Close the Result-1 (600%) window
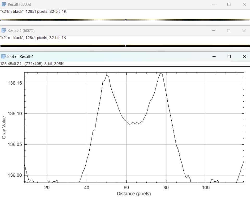Screen dimensions: 250x198 [x=244, y=30]
